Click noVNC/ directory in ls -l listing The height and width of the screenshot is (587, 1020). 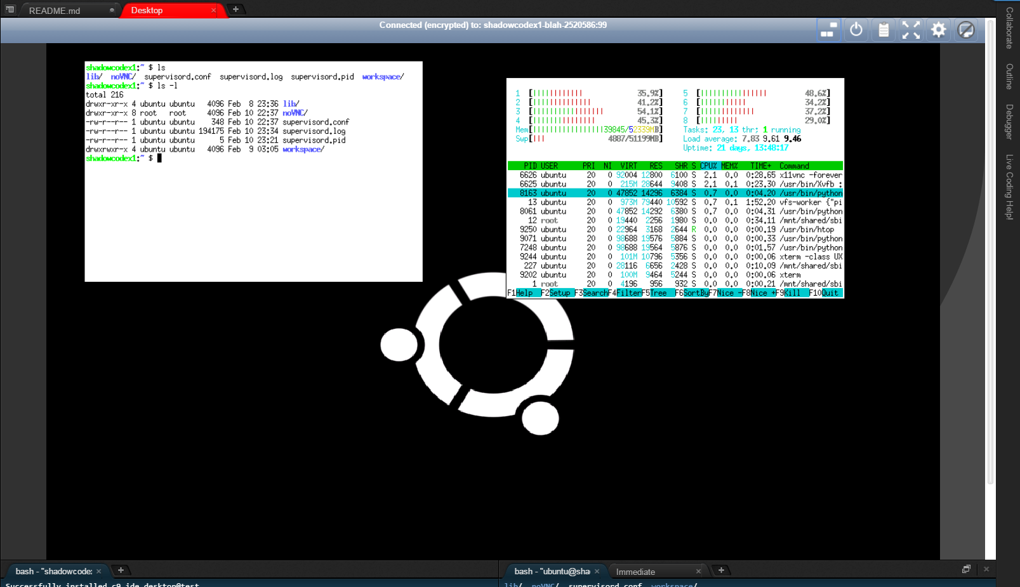point(295,113)
